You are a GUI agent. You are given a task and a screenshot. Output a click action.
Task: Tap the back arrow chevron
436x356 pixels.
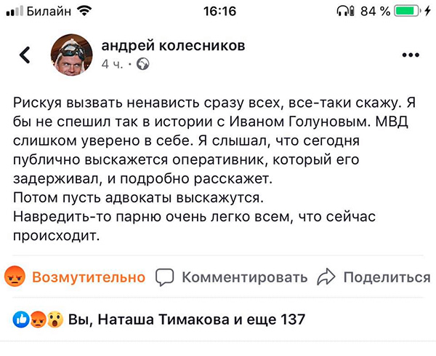coord(25,55)
